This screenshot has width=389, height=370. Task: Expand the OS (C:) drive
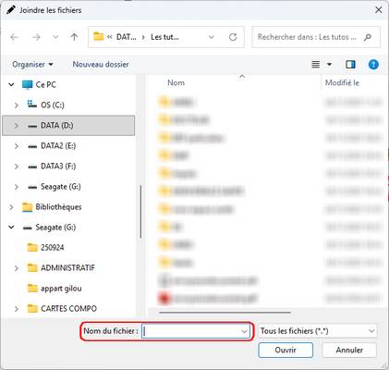point(16,105)
